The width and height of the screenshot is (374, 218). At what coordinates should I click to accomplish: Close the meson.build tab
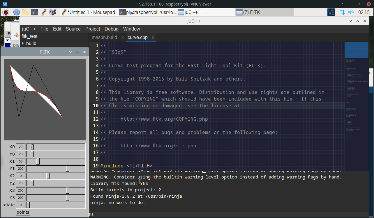(122, 37)
